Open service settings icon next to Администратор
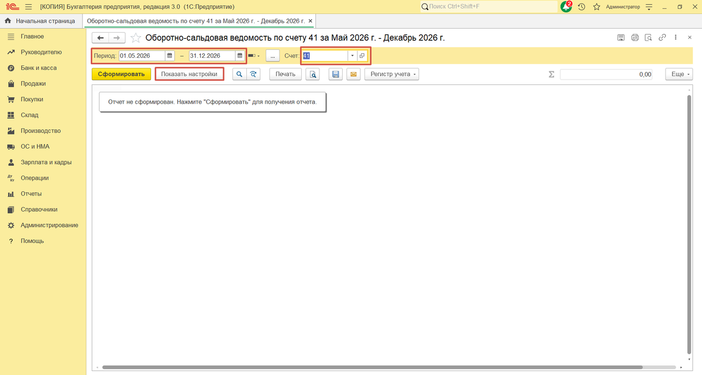702x375 pixels. tap(649, 6)
